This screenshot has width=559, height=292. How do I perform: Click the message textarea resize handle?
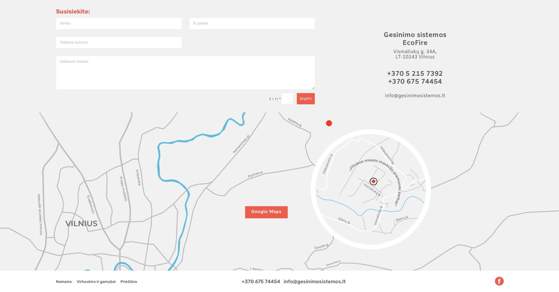313,88
